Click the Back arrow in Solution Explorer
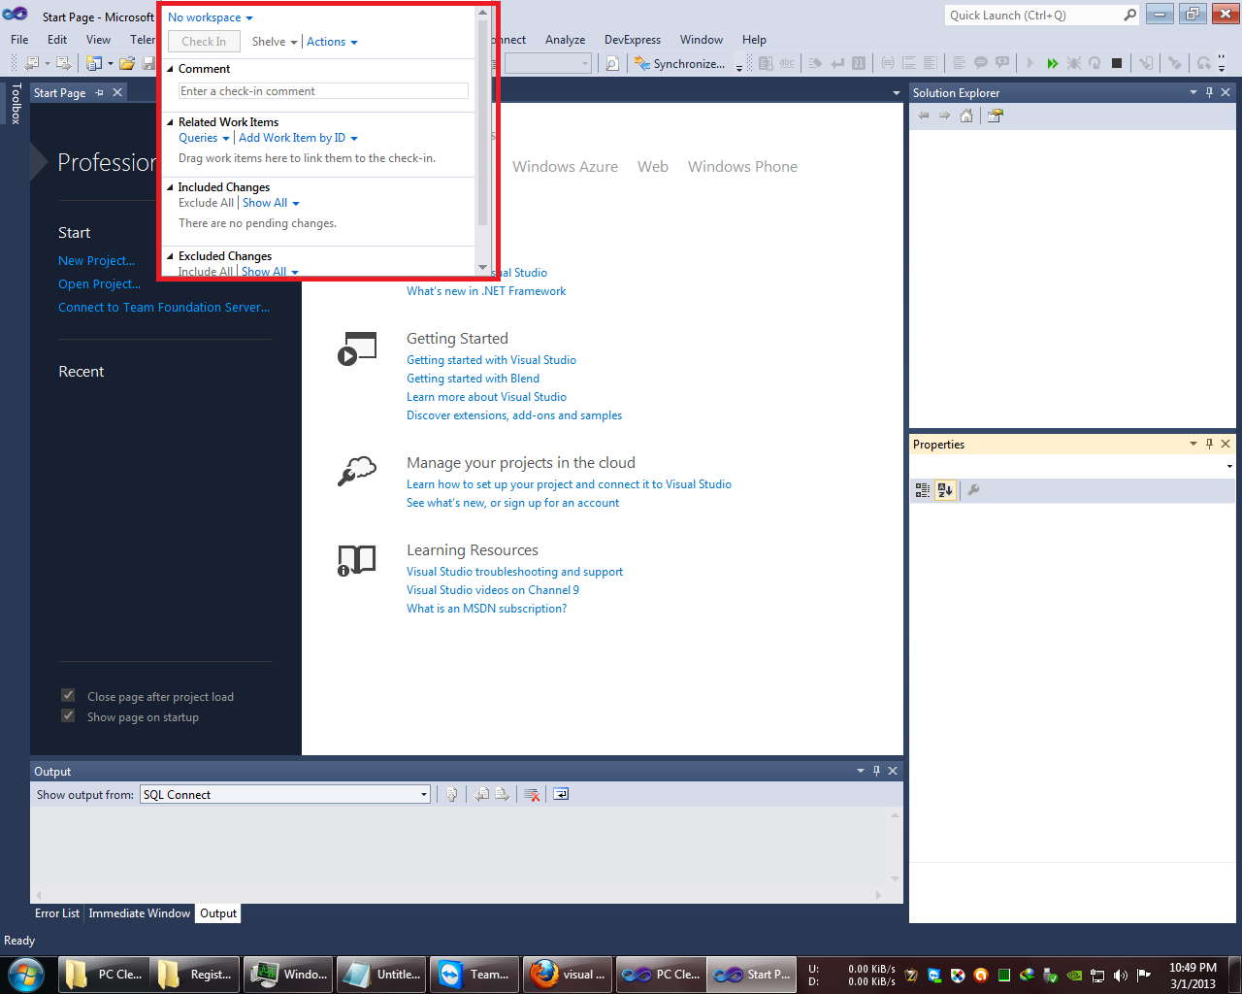The height and width of the screenshot is (994, 1242). pyautogui.click(x=924, y=116)
